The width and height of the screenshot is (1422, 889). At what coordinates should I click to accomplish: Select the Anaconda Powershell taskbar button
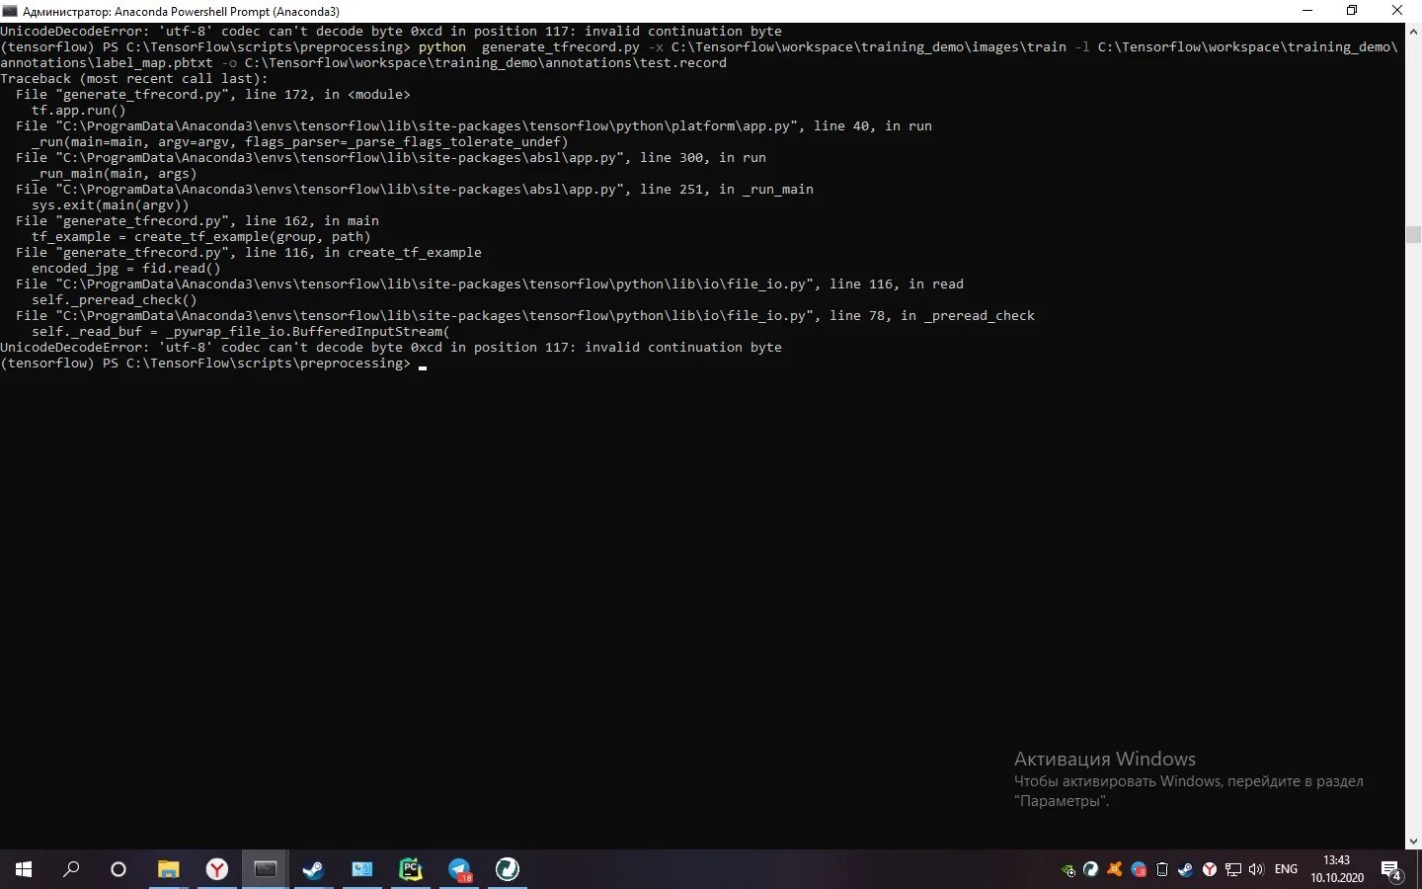[x=265, y=869]
